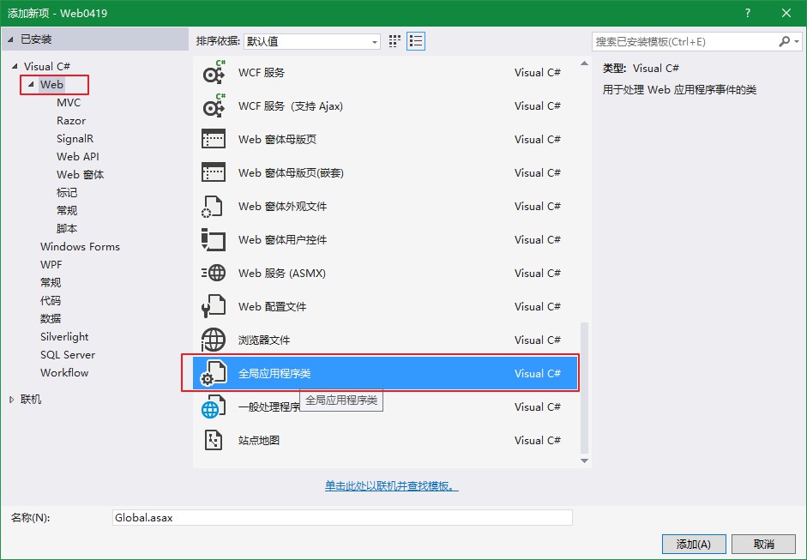This screenshot has height=560, width=807.
Task: Select the 站点地图 template icon
Action: pyautogui.click(x=213, y=441)
